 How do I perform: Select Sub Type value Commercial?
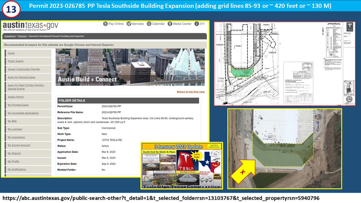[109, 128]
